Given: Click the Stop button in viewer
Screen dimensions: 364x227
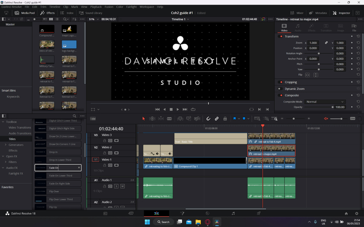Looking at the screenshot, I should click(x=171, y=109).
